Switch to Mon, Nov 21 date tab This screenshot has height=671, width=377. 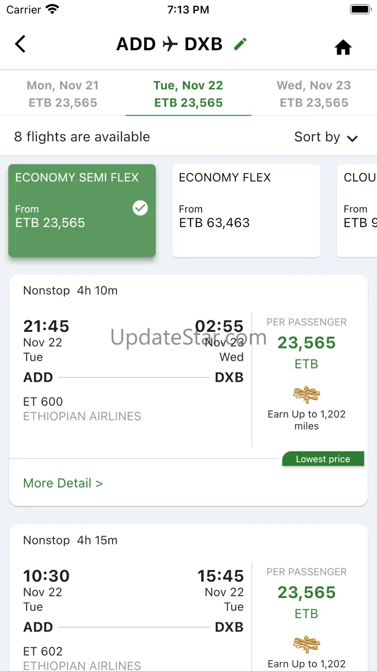pos(63,94)
